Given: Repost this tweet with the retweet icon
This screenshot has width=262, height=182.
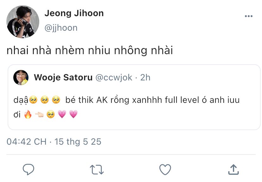Looking at the screenshot, I should [x=97, y=169].
